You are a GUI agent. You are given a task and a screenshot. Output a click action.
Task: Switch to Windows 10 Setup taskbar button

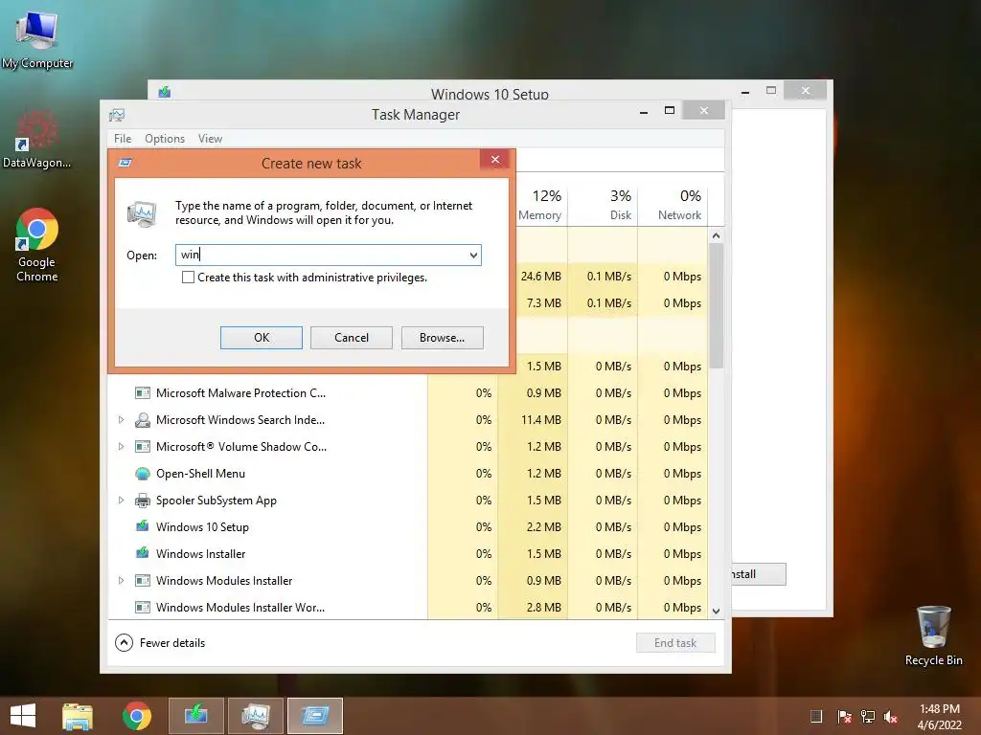click(x=195, y=716)
